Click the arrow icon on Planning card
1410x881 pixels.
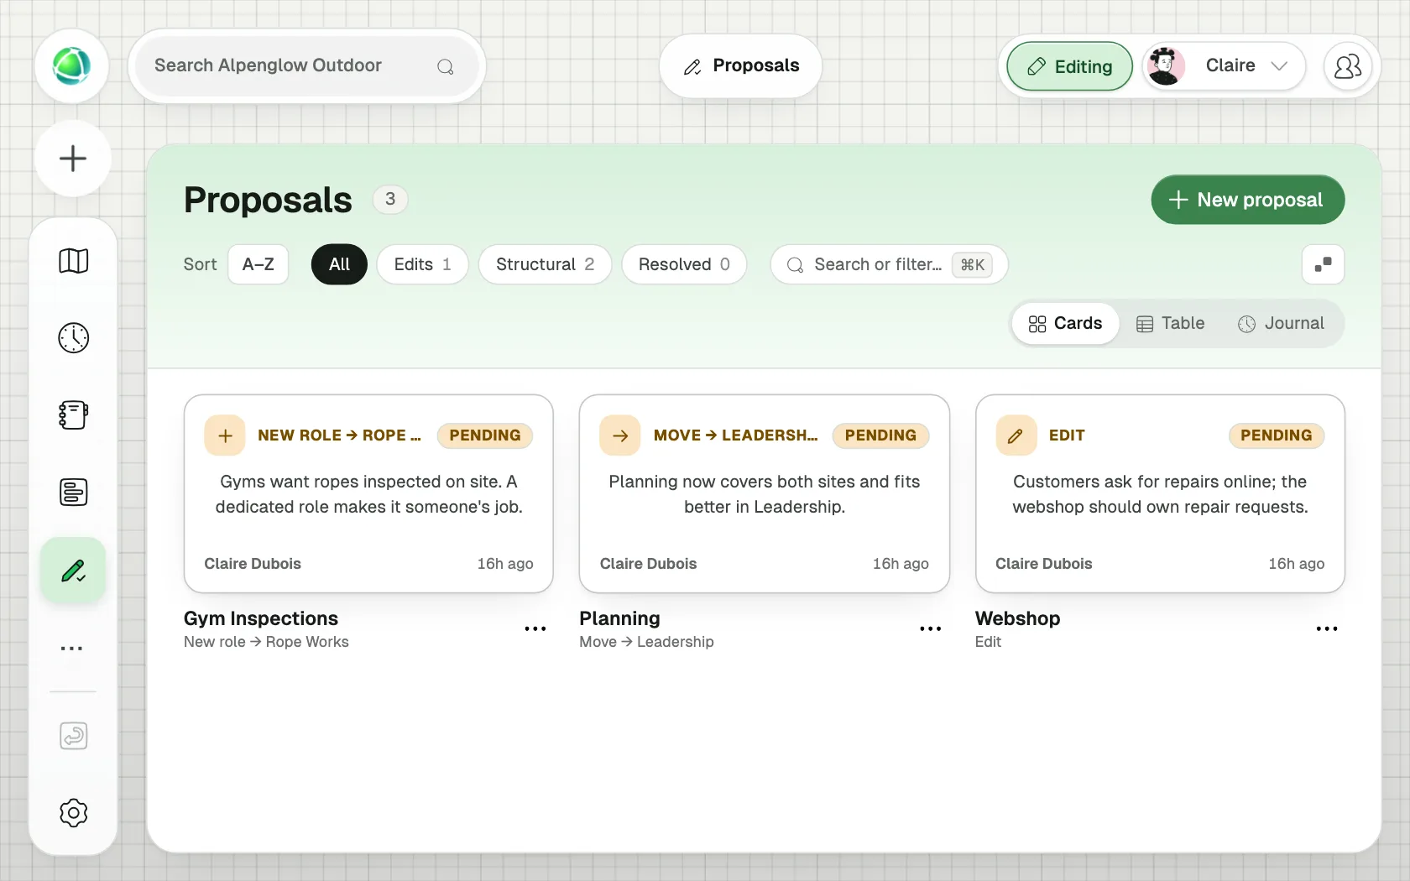[620, 435]
